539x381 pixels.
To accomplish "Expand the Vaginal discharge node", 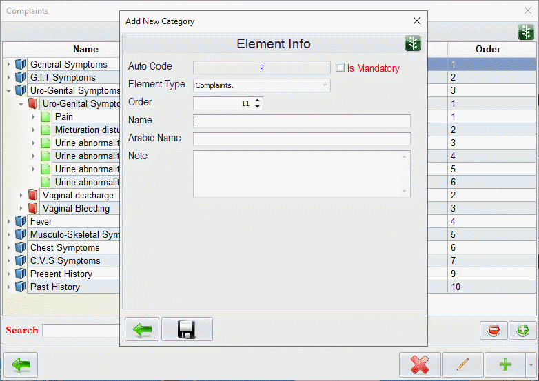I will pos(21,195).
